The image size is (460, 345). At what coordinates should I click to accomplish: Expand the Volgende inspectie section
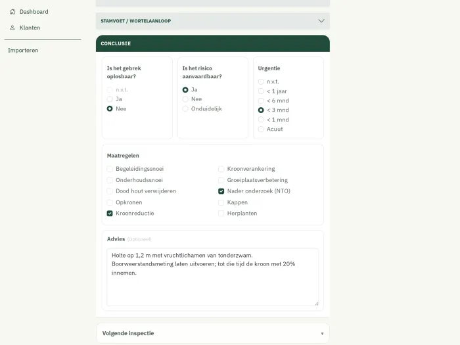tap(213, 333)
